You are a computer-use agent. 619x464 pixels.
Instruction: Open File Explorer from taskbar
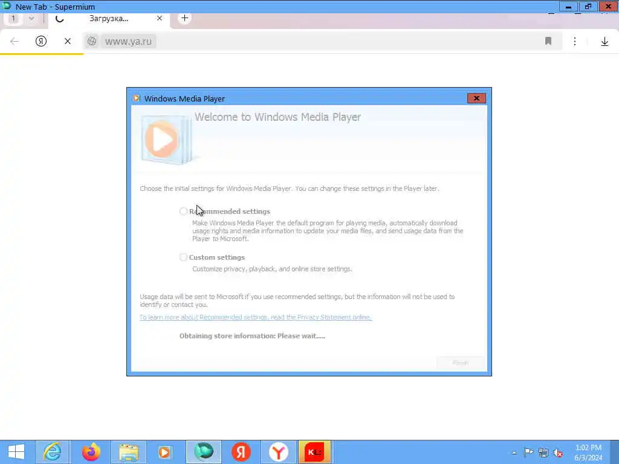[x=129, y=452]
